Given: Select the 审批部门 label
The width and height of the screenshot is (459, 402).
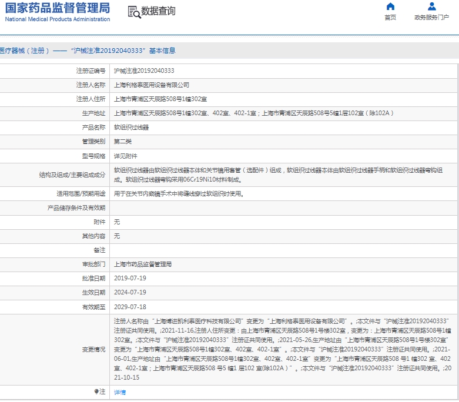Looking at the screenshot, I should (93, 264).
